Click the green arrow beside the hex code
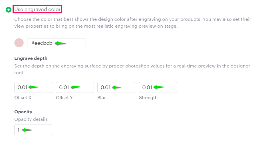Viewport: 260px width, 141px height. [61, 43]
